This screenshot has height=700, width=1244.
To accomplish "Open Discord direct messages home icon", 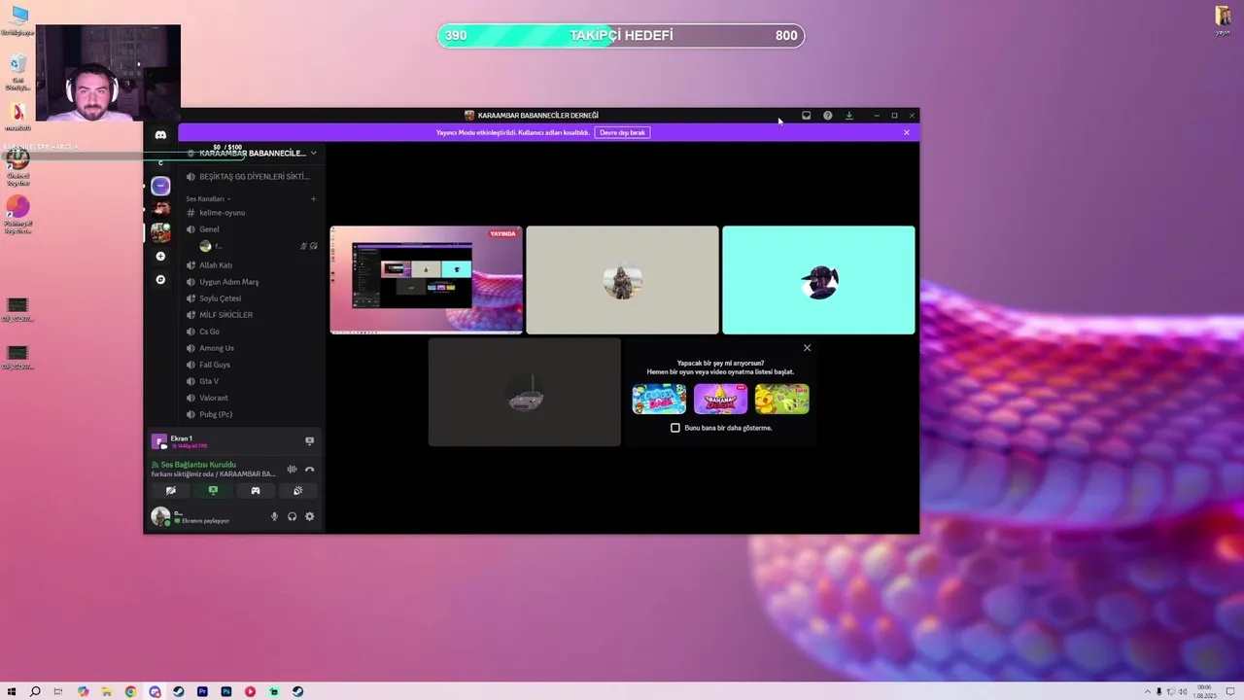I will 160,135.
